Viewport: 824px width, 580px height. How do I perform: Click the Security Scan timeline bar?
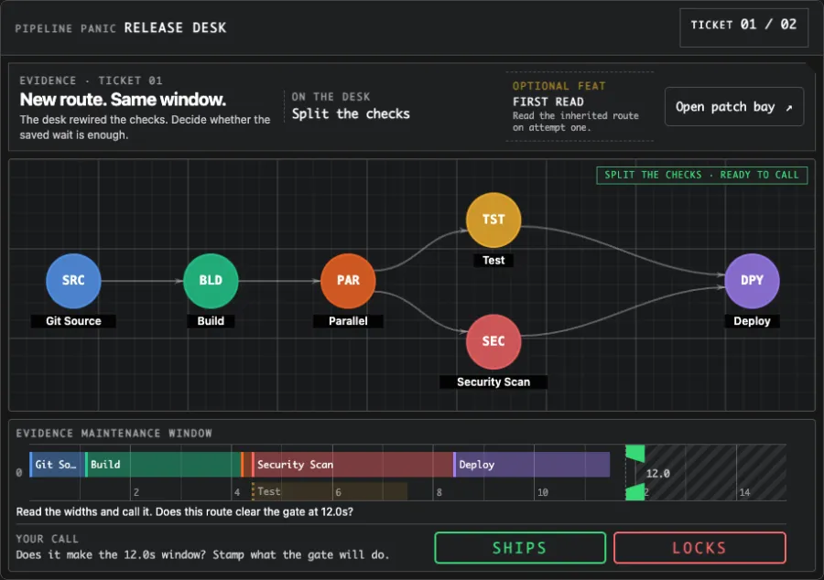tap(352, 465)
